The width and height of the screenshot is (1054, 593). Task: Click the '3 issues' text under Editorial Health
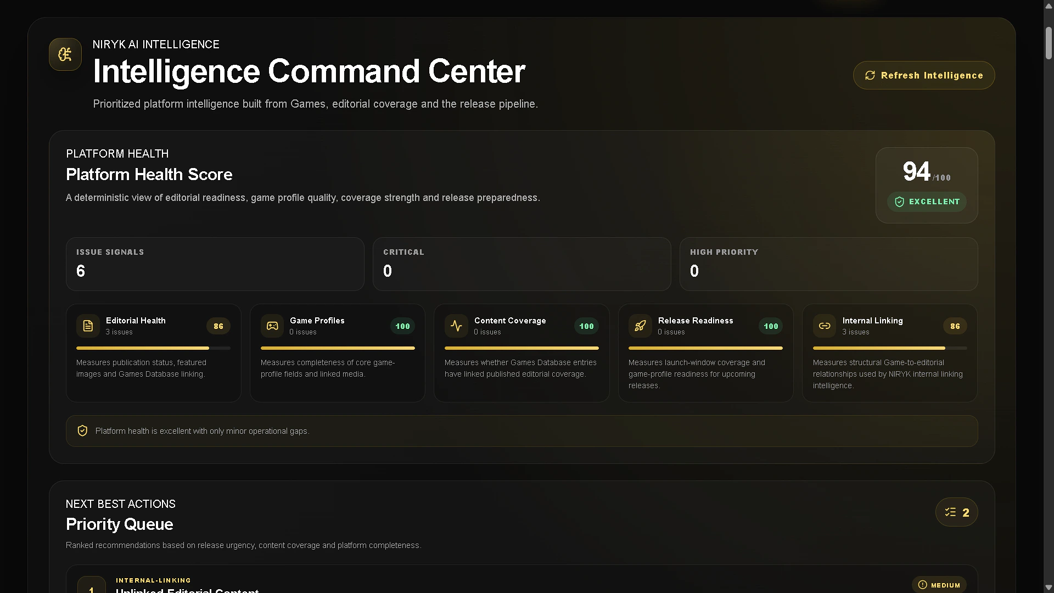click(x=119, y=332)
